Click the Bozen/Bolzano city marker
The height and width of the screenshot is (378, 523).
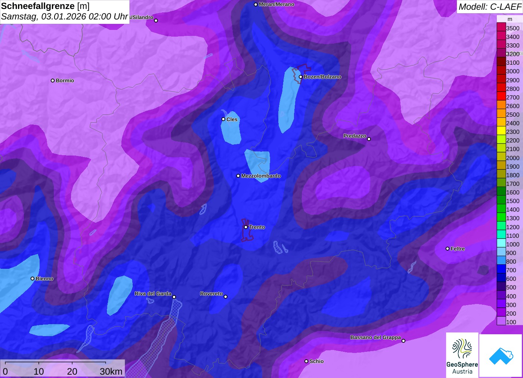pyautogui.click(x=300, y=77)
